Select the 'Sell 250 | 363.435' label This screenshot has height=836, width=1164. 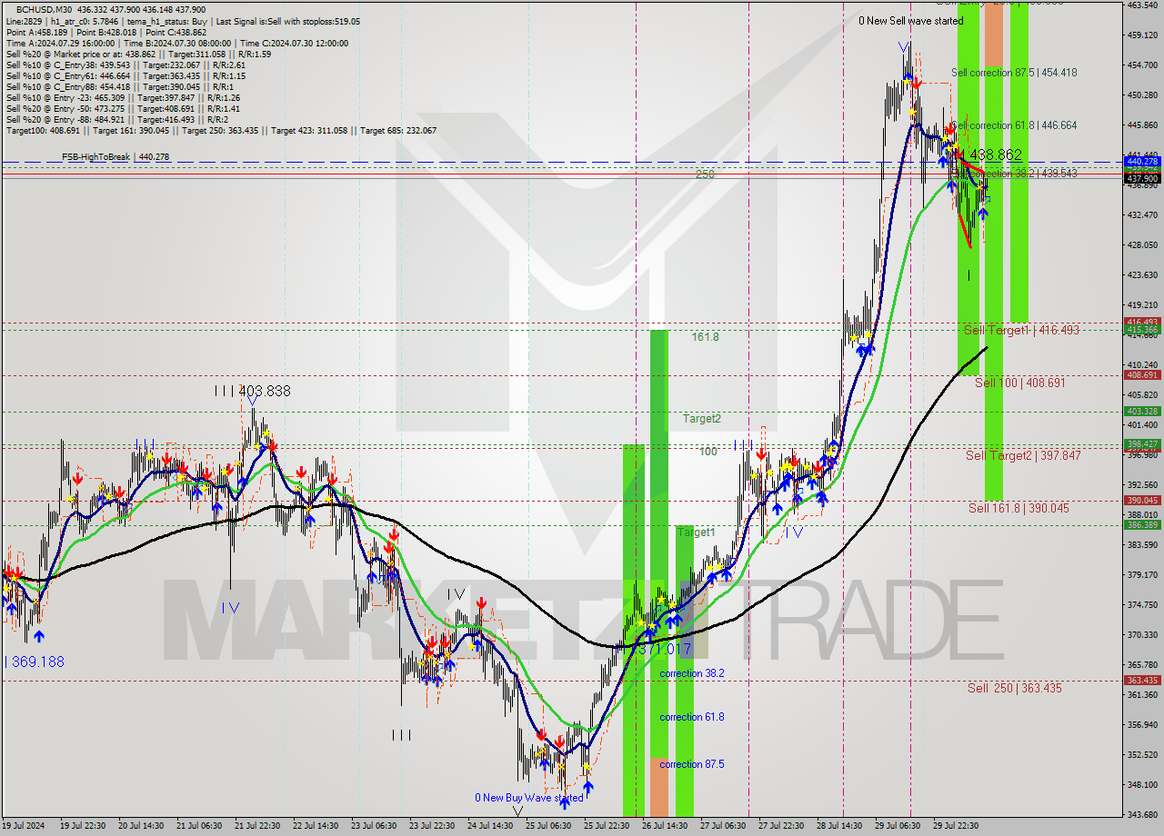(x=1014, y=689)
